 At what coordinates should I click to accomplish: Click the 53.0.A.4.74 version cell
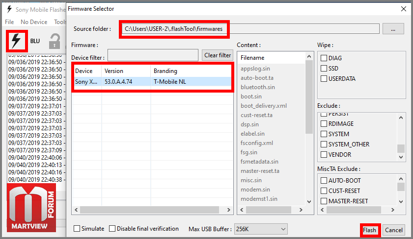tap(118, 82)
